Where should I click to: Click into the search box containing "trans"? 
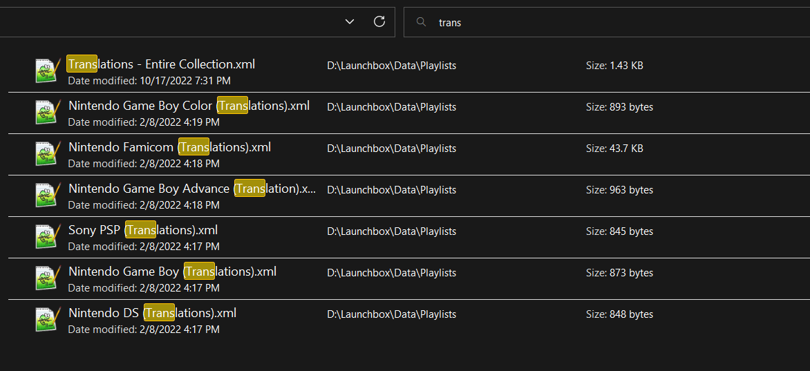pos(607,22)
